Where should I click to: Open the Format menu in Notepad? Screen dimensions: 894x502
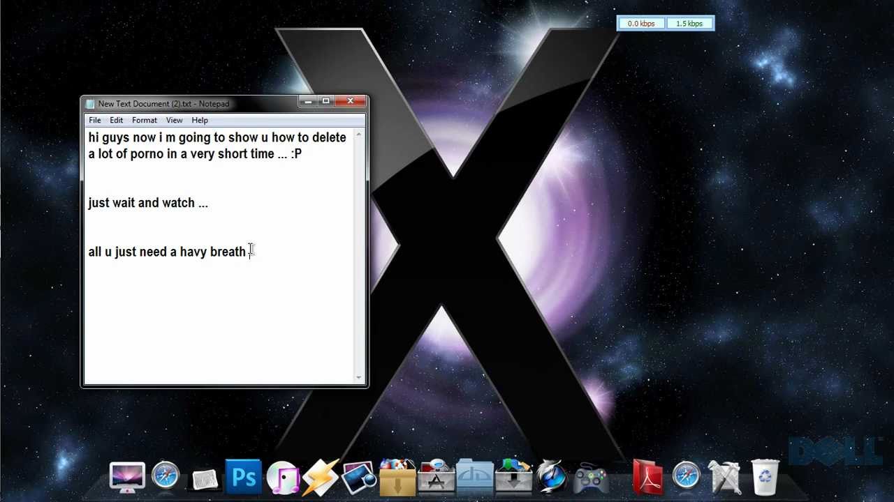point(145,120)
